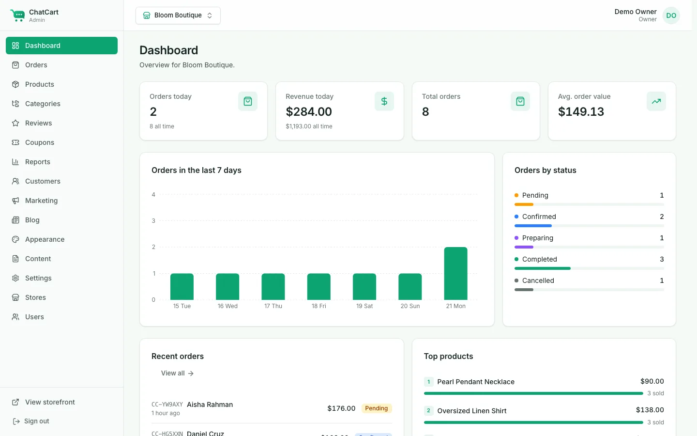
Task: Click the Pending badge on Aisha Rahman's order
Action: point(377,408)
